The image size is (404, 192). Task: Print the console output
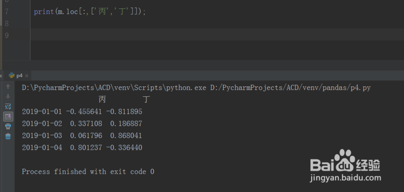point(8,127)
